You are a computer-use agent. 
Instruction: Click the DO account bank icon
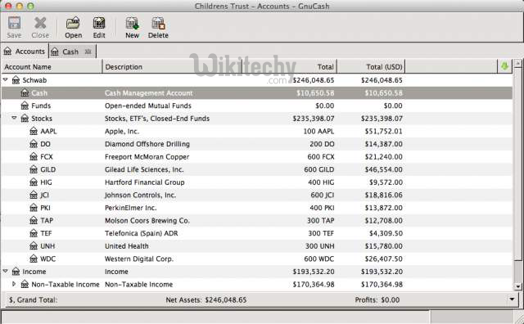[34, 144]
